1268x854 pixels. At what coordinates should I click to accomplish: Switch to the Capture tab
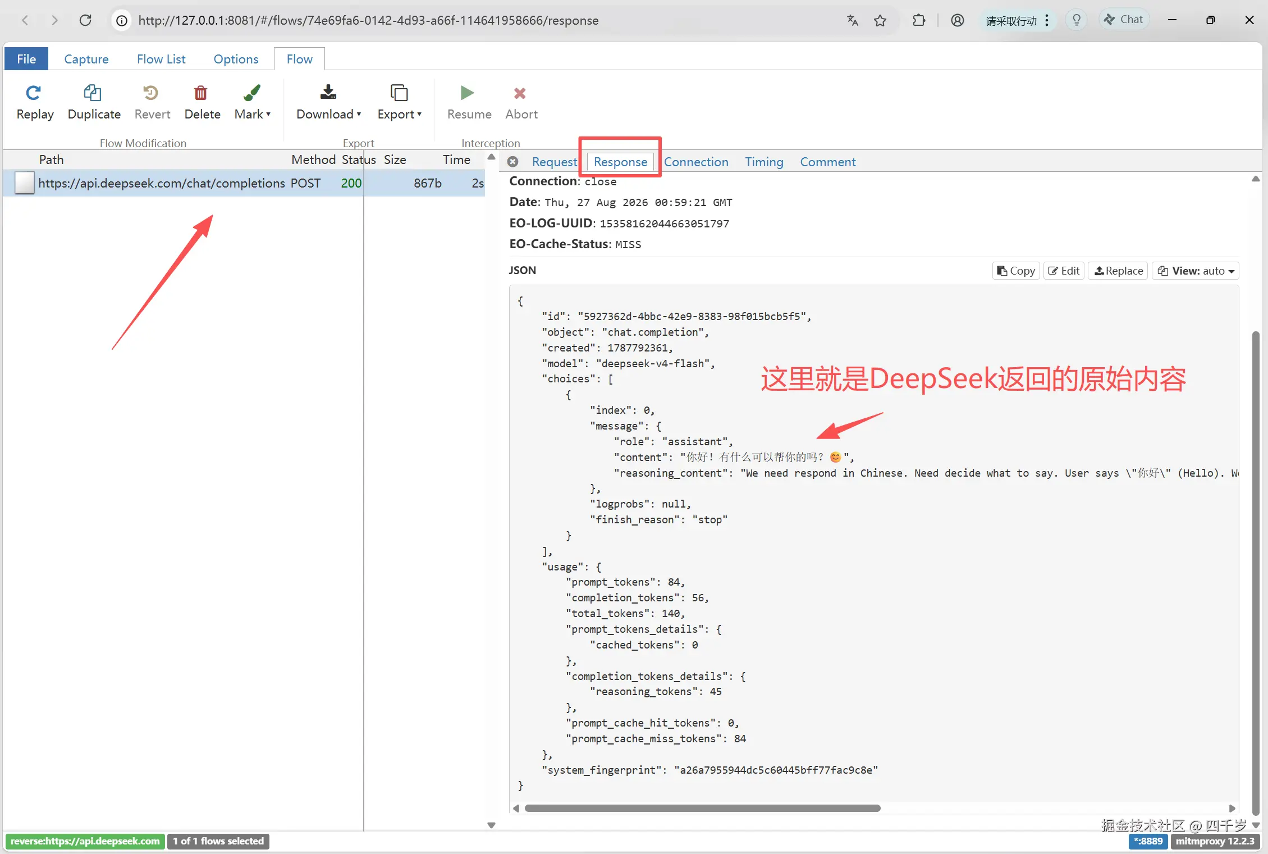click(x=86, y=59)
